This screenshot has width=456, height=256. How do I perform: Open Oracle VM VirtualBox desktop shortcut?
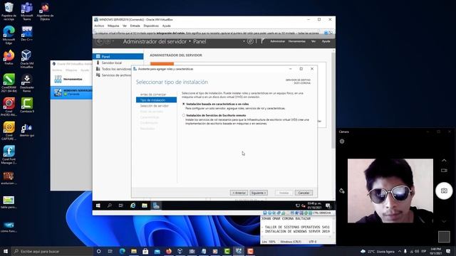point(27,59)
